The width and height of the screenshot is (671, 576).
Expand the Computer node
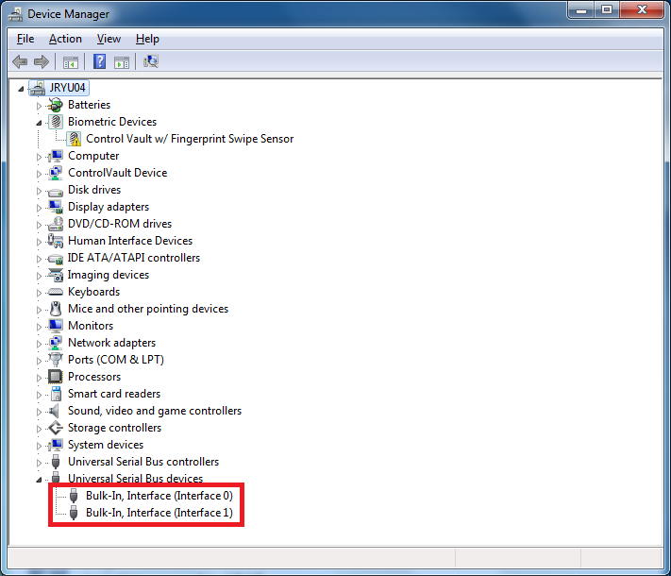(39, 157)
